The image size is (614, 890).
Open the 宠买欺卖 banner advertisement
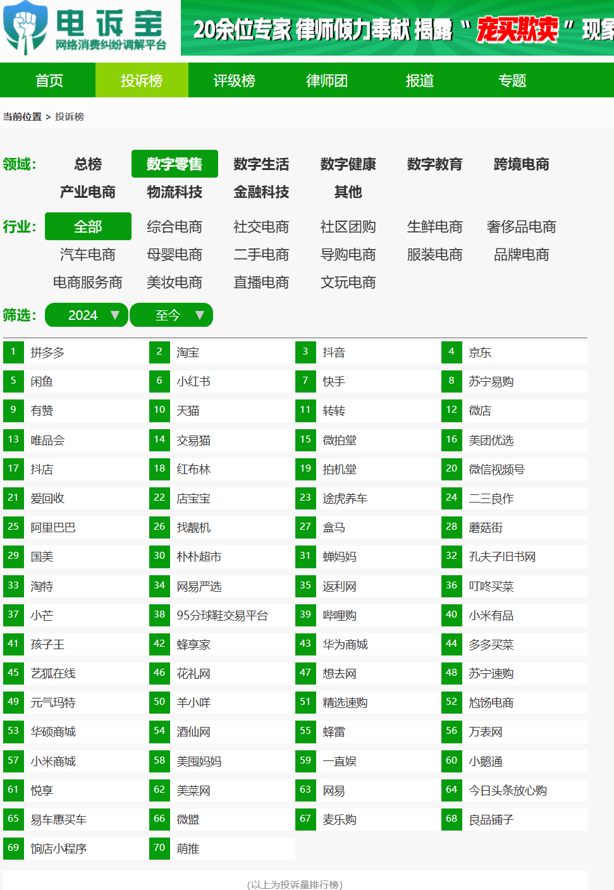point(397,28)
